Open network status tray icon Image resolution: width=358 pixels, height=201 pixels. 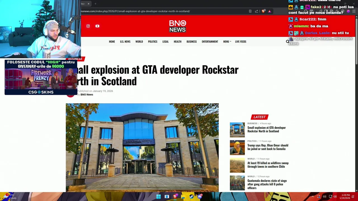pos(330,197)
